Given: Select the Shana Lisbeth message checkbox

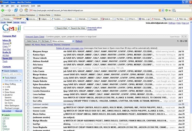Looking at the screenshot, I should coord(28,58).
